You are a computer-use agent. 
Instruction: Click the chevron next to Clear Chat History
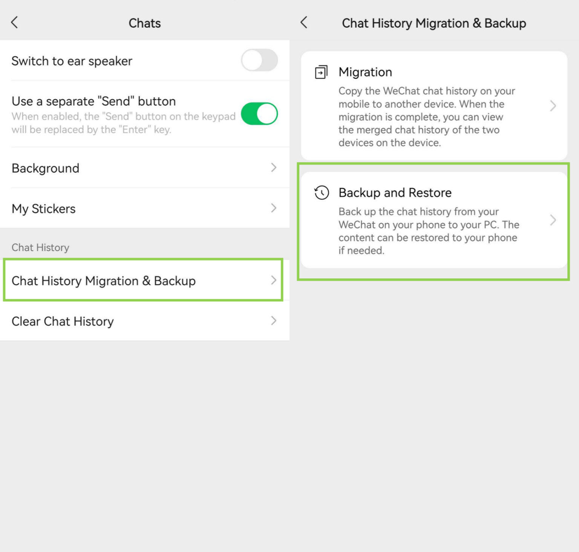tap(274, 321)
